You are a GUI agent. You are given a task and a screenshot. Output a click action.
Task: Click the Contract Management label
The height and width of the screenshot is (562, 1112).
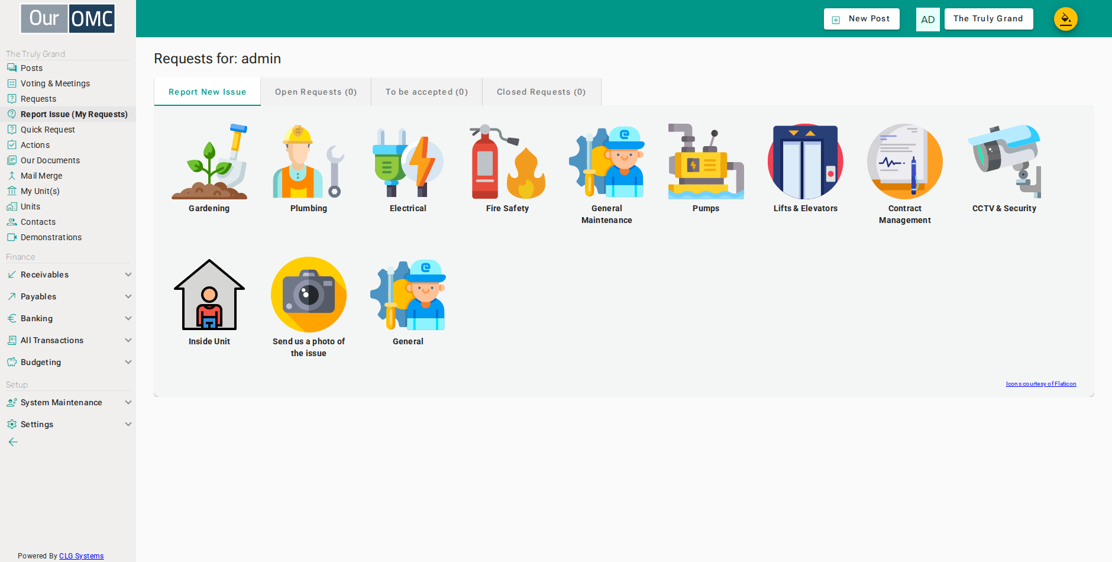[905, 214]
